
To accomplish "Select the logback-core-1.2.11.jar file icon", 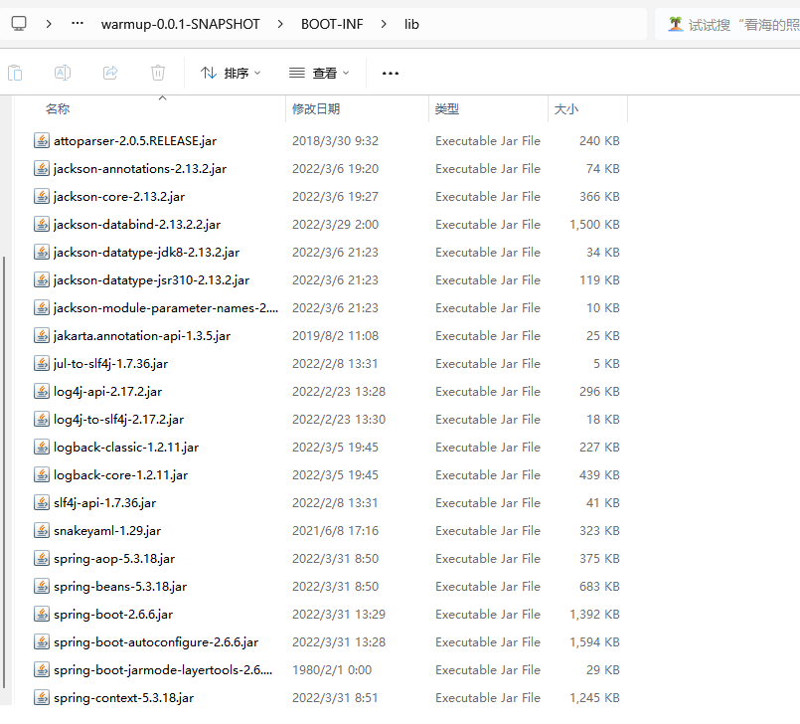I will coord(42,474).
